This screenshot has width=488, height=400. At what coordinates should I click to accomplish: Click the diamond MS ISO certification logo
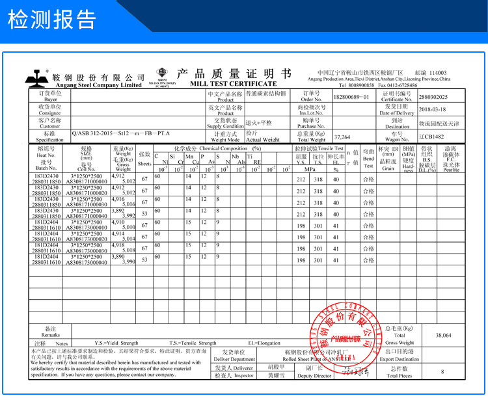(x=162, y=73)
